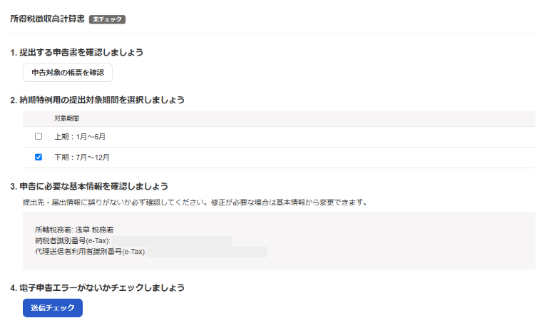Screen dimensions: 537x328
Task: Click the 納税者識別番号(e-Tax) label
Action: coord(73,241)
